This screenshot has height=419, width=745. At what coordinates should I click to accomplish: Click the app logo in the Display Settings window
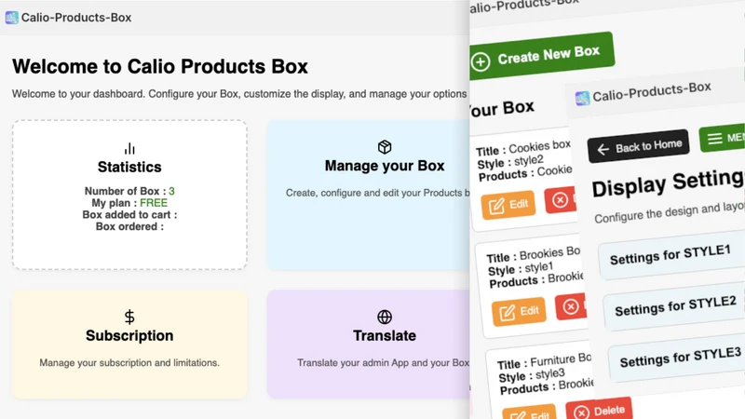(583, 99)
